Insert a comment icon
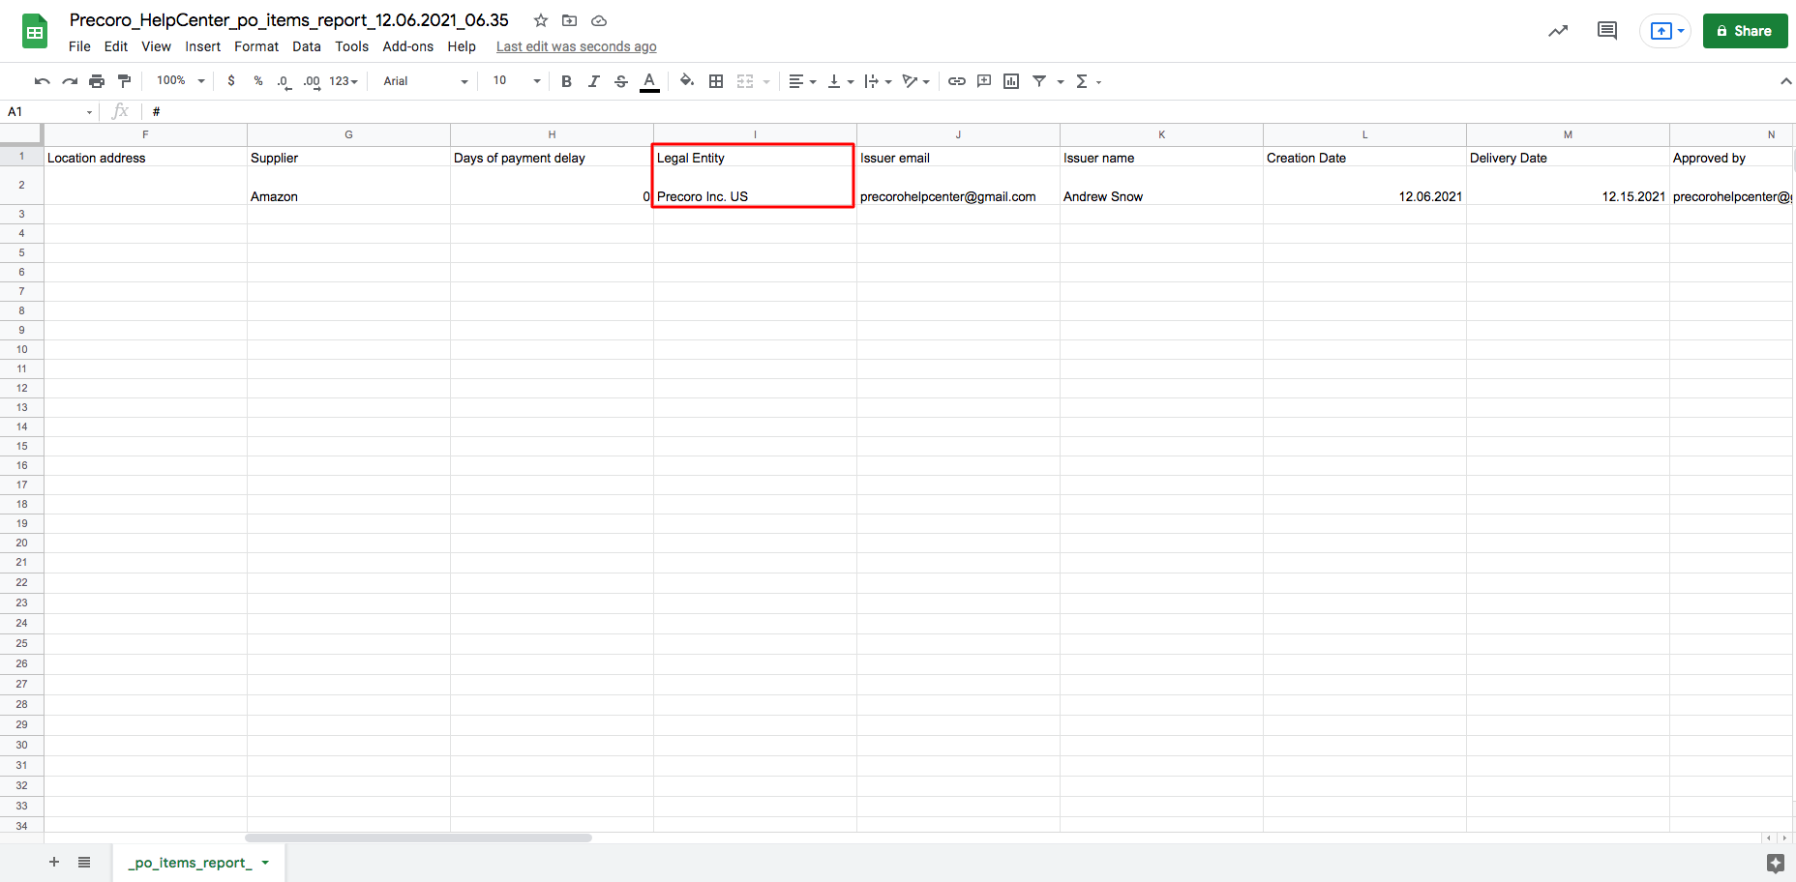 (x=984, y=81)
